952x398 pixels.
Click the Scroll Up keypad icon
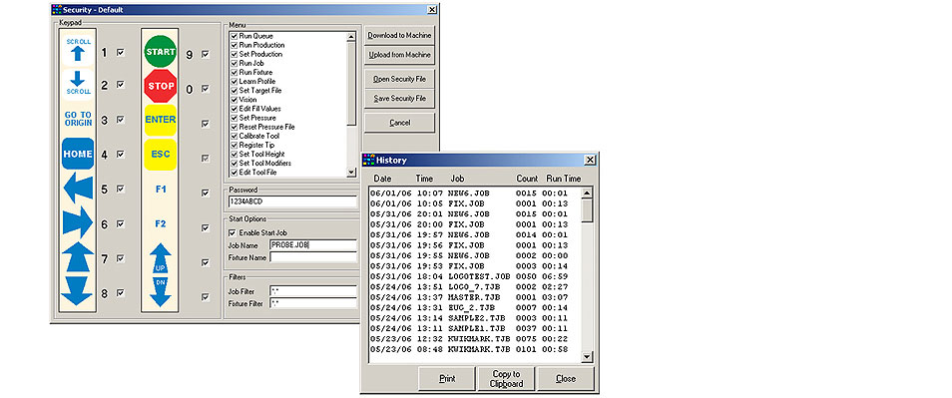pos(78,50)
